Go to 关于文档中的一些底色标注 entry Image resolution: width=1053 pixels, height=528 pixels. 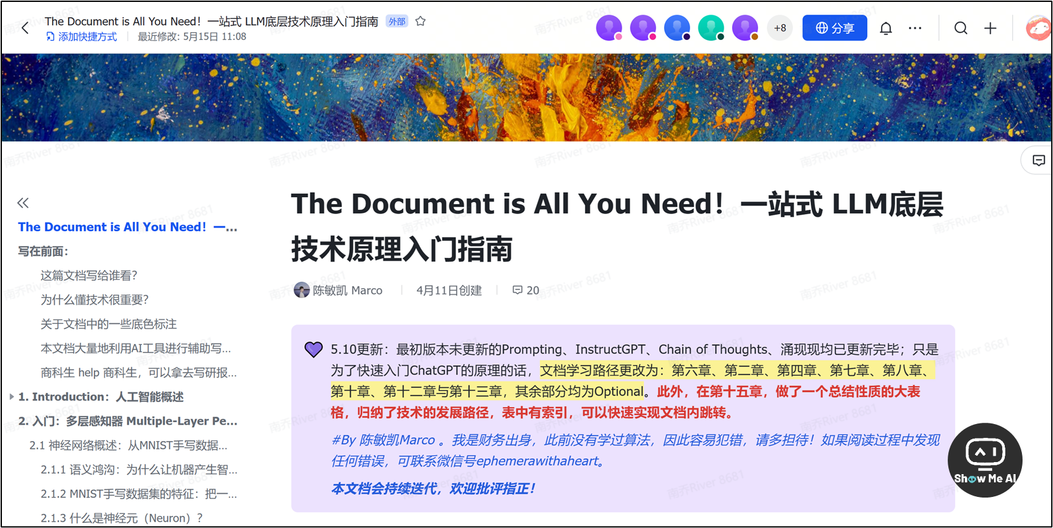[x=108, y=324]
